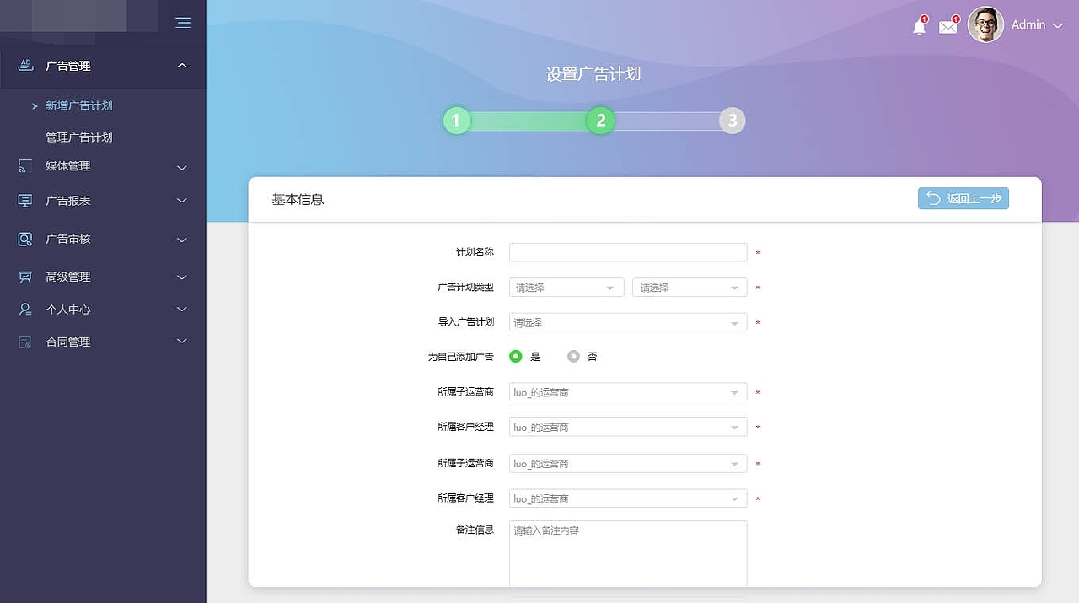Expand the 合同管理 menu chevron
This screenshot has width=1079, height=603.
tap(182, 342)
